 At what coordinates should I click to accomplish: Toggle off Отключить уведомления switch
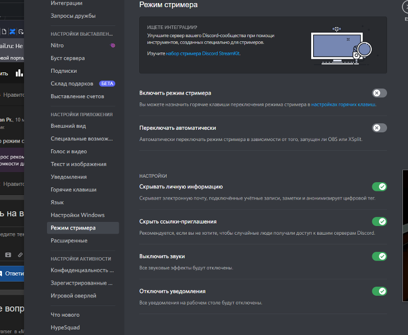pos(379,291)
